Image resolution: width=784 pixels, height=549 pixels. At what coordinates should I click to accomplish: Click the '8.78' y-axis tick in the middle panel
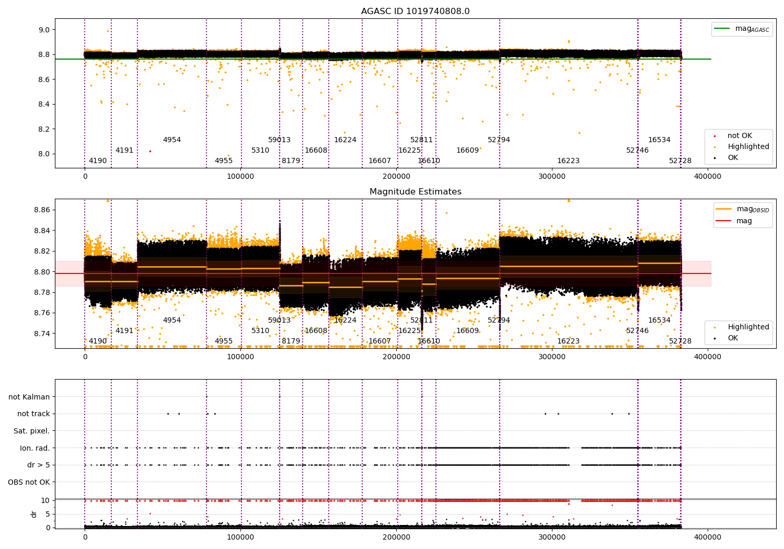pos(42,292)
